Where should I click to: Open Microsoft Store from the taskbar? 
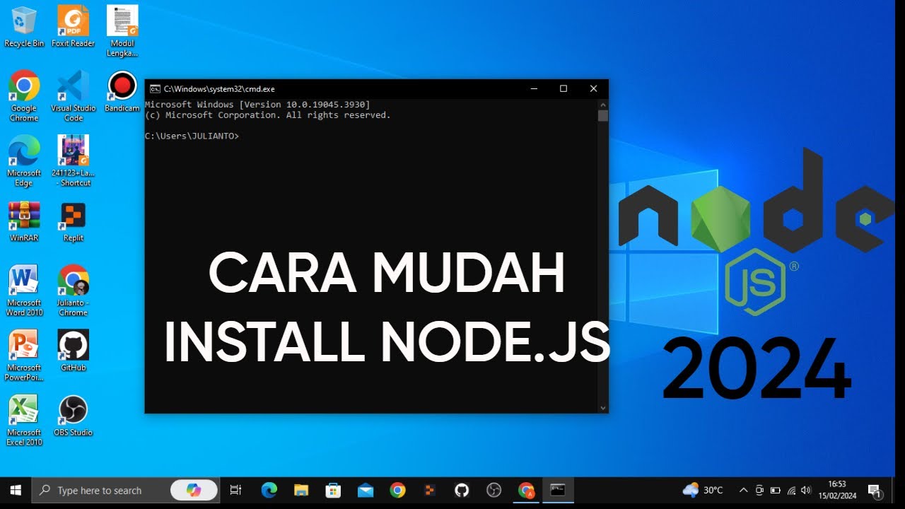tap(333, 490)
